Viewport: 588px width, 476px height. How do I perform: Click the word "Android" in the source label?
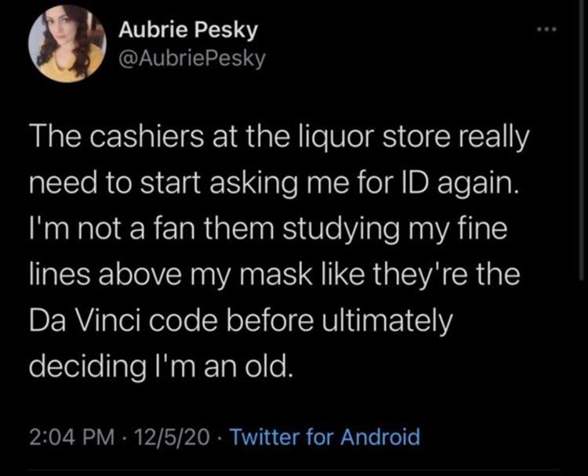coord(380,437)
